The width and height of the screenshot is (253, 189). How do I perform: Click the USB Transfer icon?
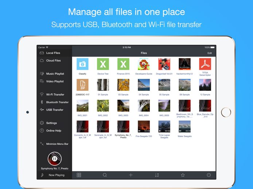[x=42, y=110]
